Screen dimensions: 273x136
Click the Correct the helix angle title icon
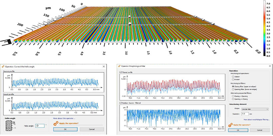(x=3, y=67)
